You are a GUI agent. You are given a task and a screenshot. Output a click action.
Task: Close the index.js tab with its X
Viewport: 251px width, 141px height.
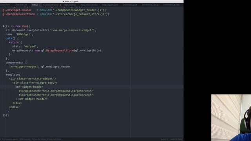(x=40, y=5)
